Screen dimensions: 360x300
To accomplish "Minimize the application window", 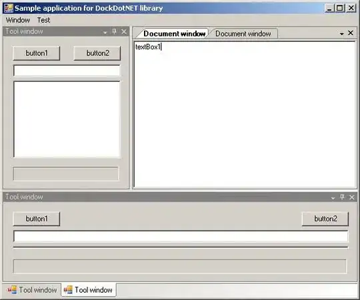I will pos(329,8).
